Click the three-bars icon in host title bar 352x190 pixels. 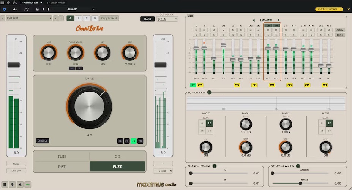point(2,3)
